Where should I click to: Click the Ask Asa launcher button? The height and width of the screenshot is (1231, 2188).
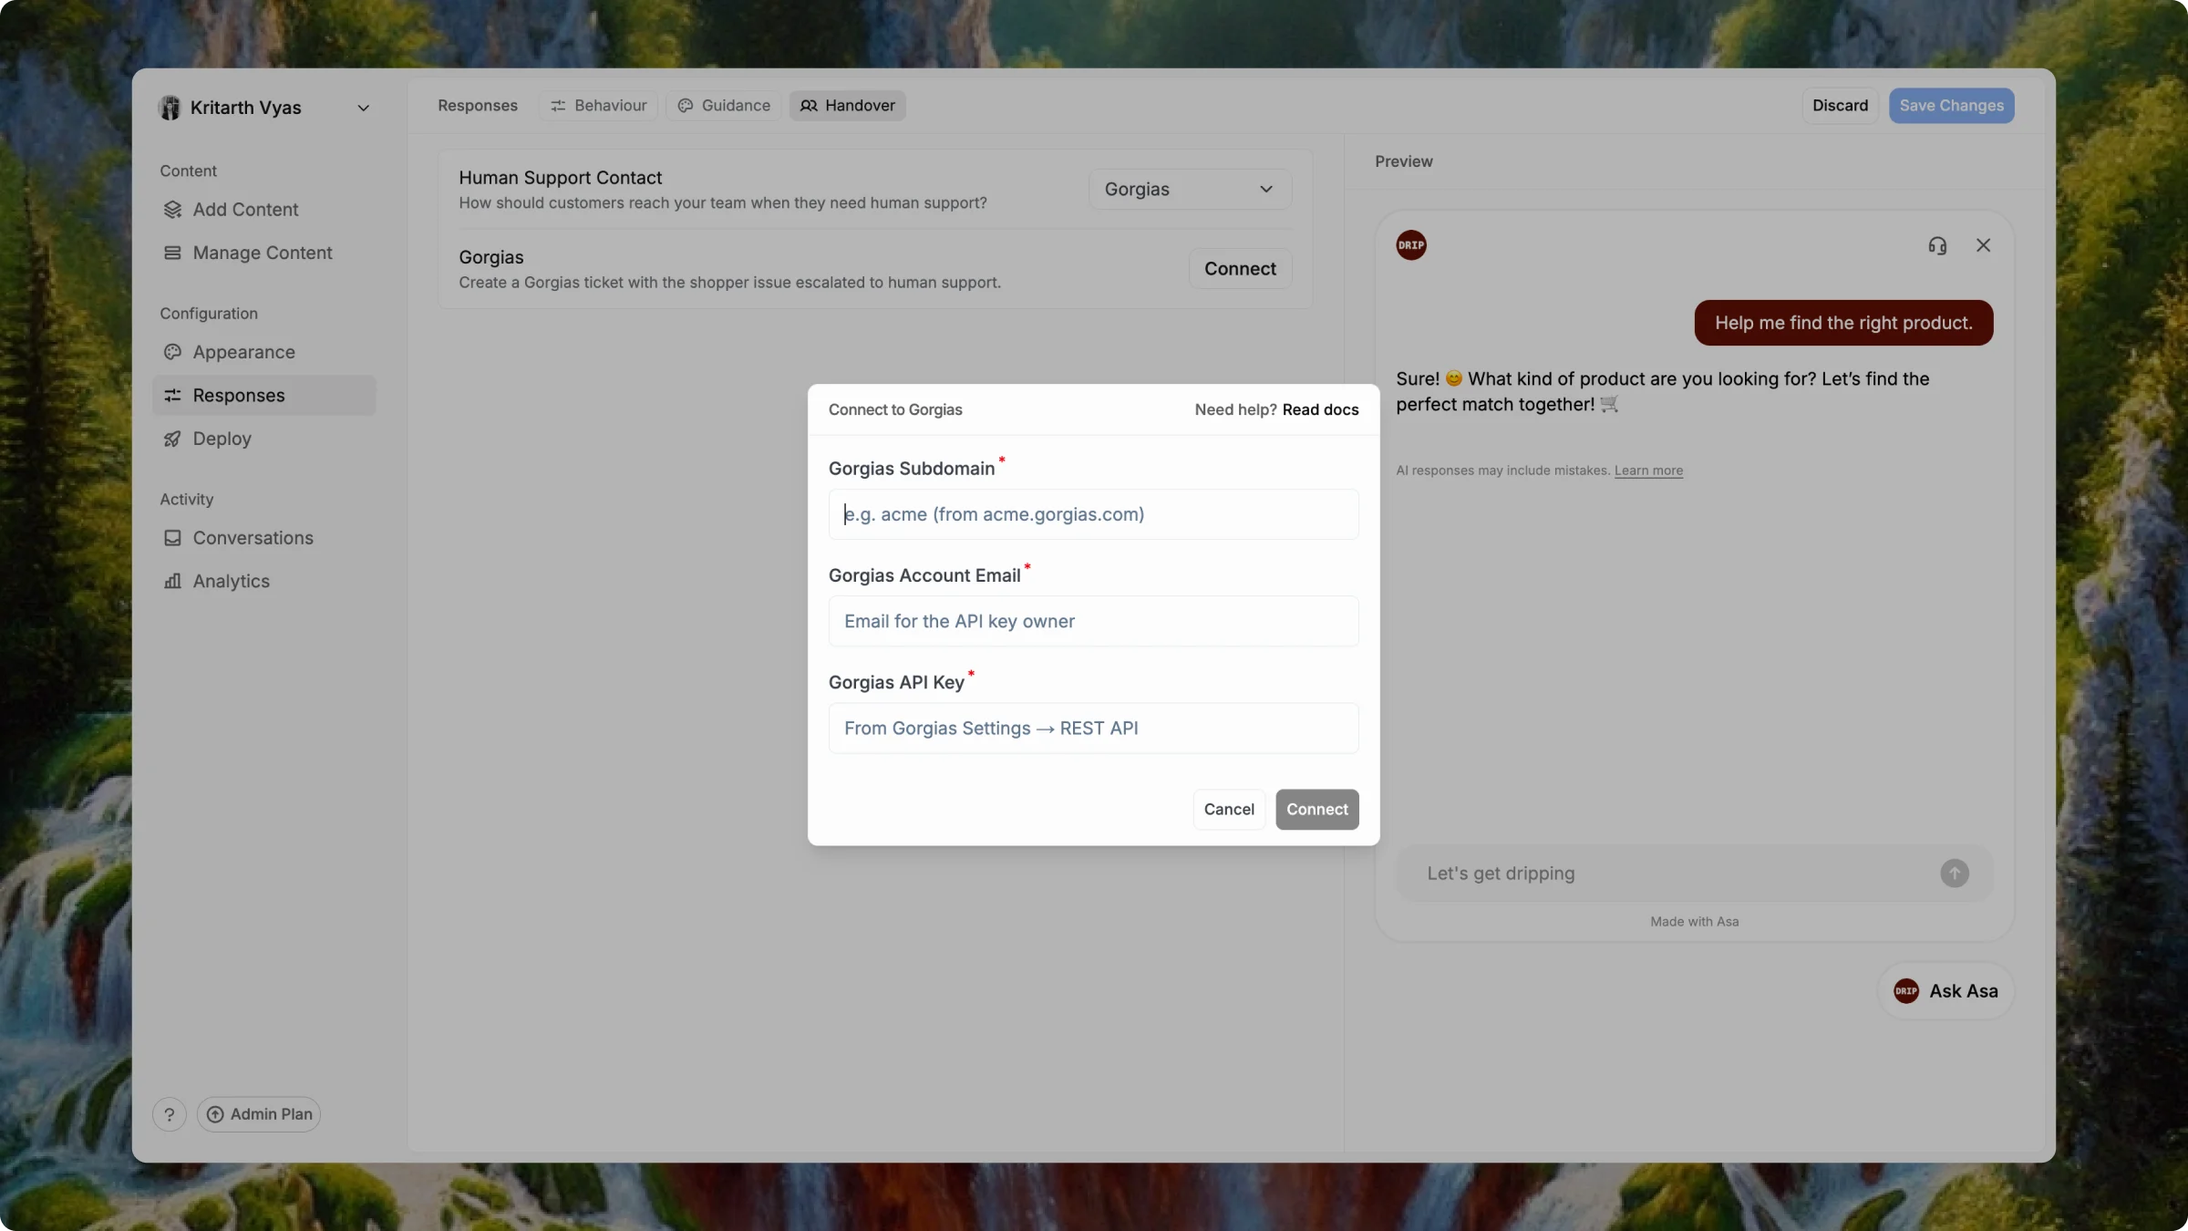[1945, 991]
